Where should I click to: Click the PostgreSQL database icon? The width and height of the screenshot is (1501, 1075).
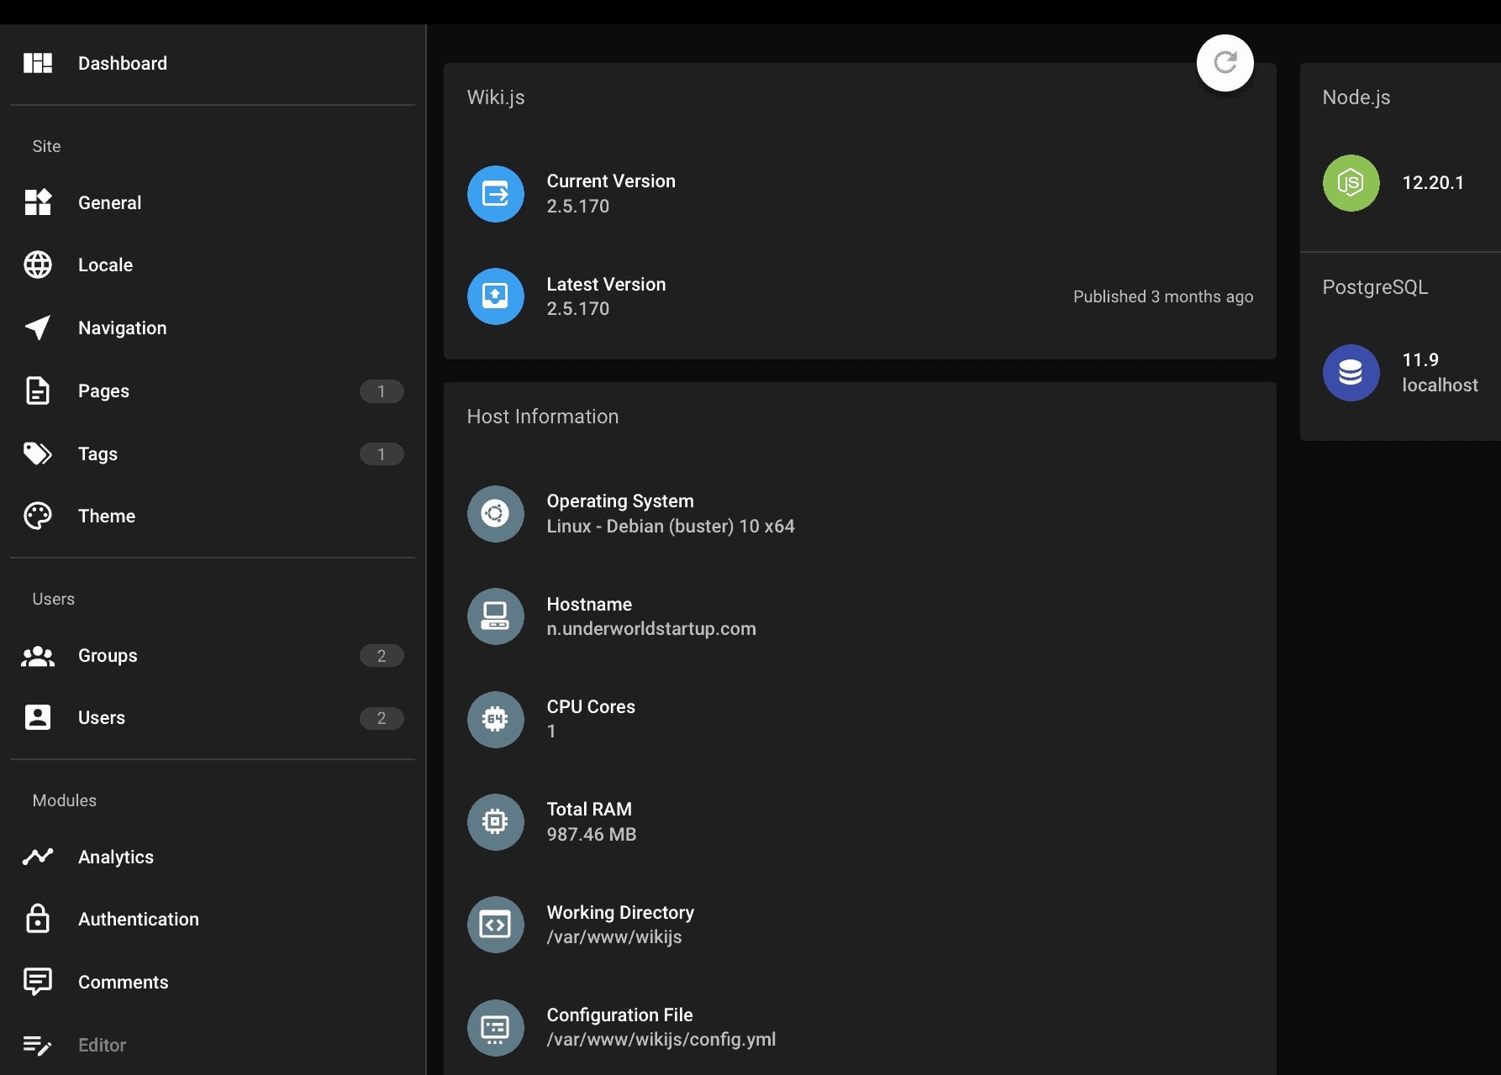(x=1351, y=373)
